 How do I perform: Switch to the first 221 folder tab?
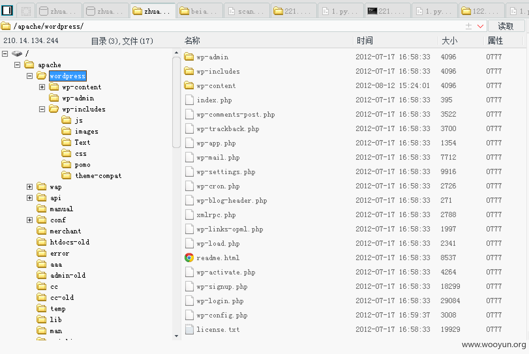click(294, 11)
